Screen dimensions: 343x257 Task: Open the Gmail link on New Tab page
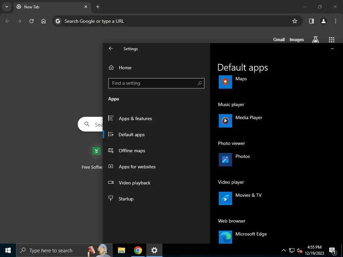tap(279, 39)
